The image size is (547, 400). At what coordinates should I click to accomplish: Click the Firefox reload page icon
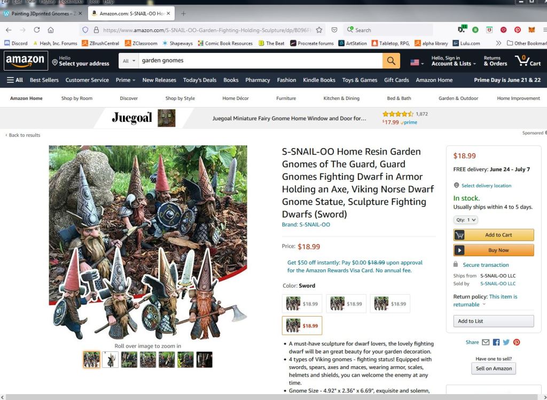(x=37, y=30)
